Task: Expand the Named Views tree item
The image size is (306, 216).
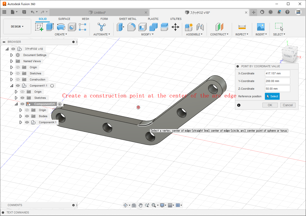Action: click(11, 61)
